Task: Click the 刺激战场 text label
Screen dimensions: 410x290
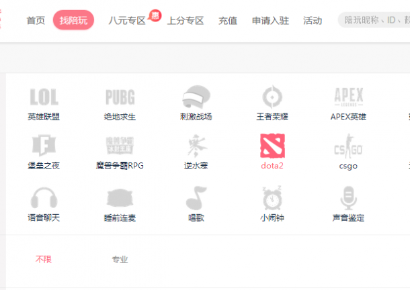Action: (x=196, y=117)
